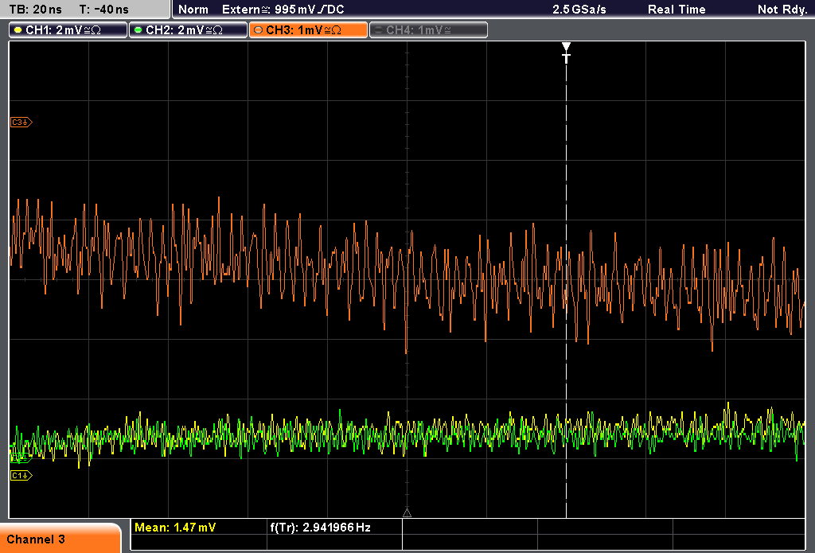Screen dimensions: 815x553
Task: Open Extern 995 mV trigger source setting
Action: click(283, 10)
